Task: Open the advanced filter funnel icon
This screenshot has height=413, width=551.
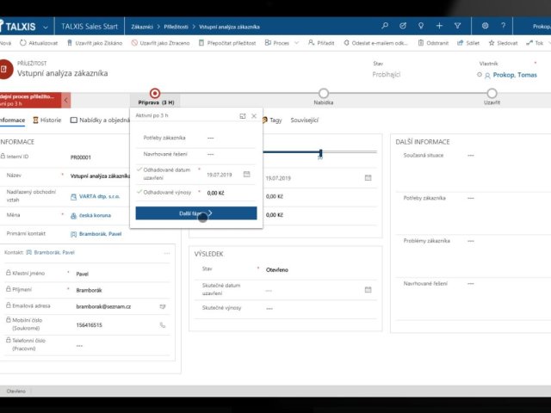Action: click(457, 26)
